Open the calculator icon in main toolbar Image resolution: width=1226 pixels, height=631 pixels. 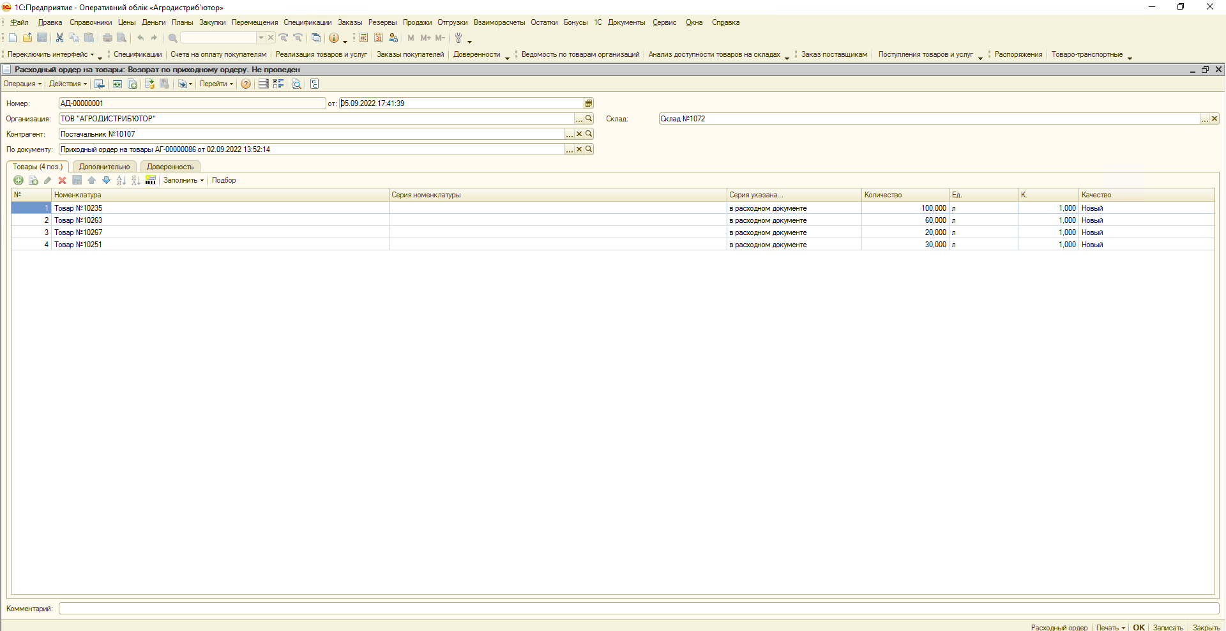pyautogui.click(x=363, y=38)
